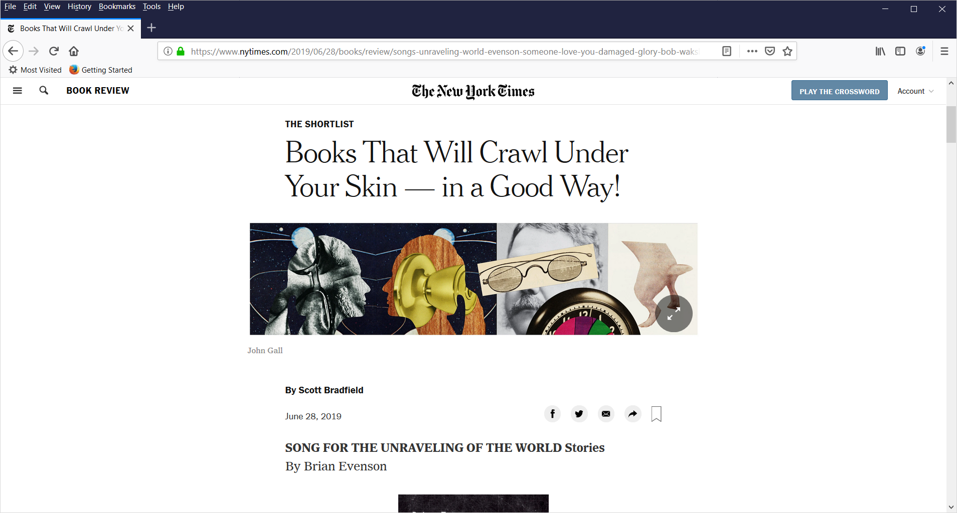Open the History menu
The height and width of the screenshot is (513, 957).
pyautogui.click(x=79, y=7)
